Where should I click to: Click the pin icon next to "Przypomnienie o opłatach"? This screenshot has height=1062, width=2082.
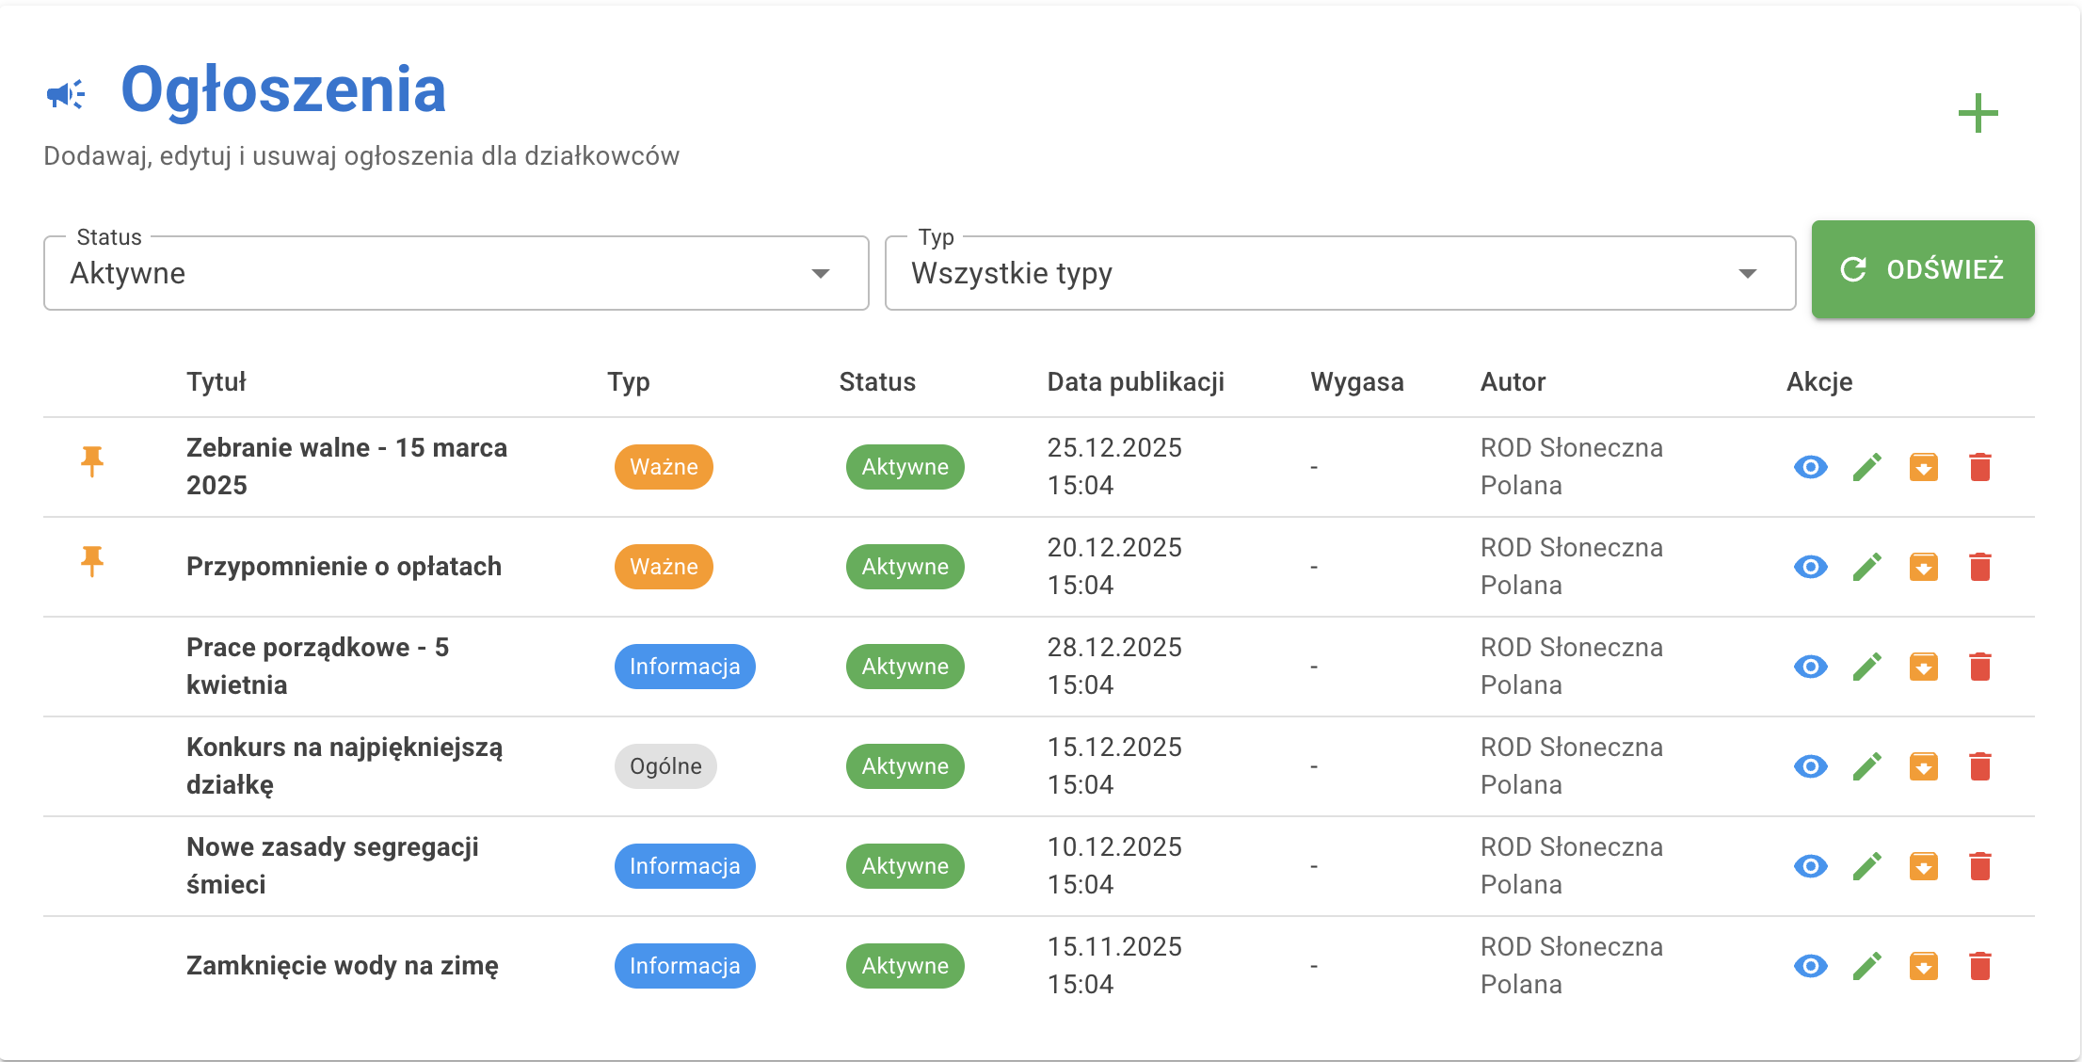91,561
